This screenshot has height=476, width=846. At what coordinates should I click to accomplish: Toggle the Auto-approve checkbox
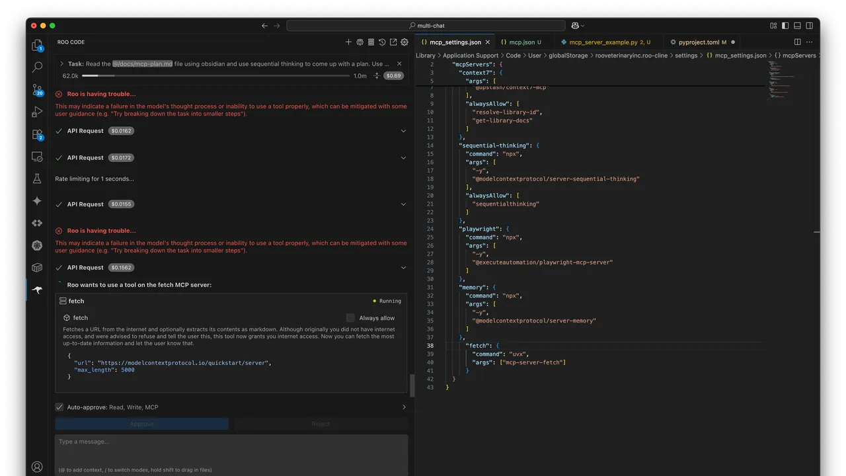click(59, 407)
